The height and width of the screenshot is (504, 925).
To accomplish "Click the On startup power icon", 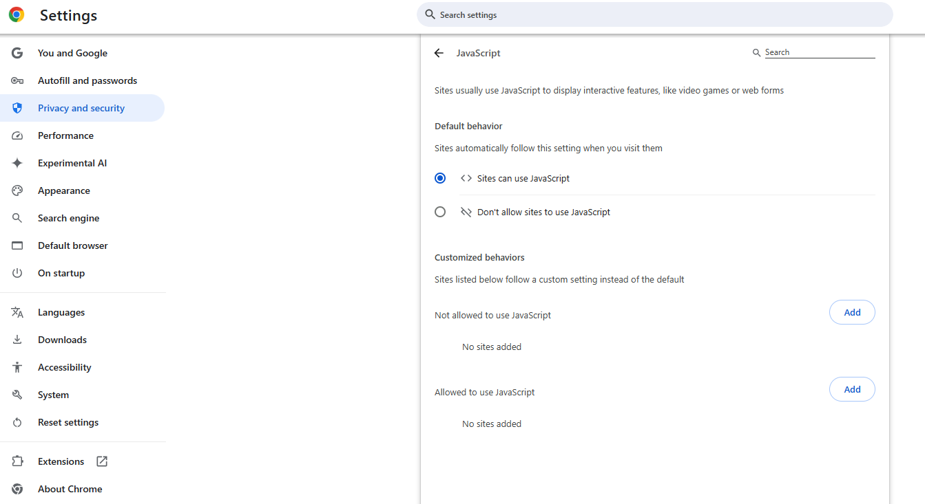I will click(17, 273).
